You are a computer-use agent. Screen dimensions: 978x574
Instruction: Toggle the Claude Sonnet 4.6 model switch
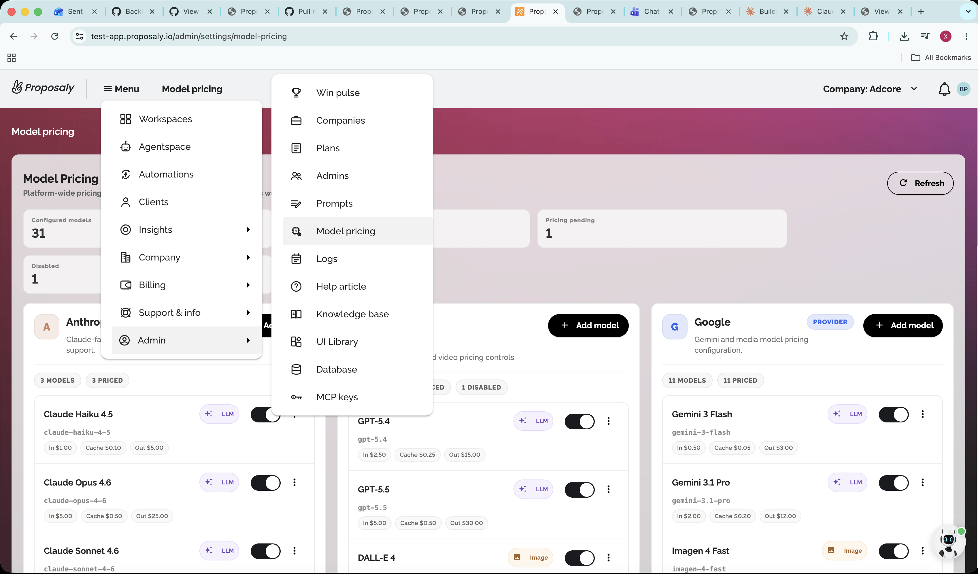point(265,551)
